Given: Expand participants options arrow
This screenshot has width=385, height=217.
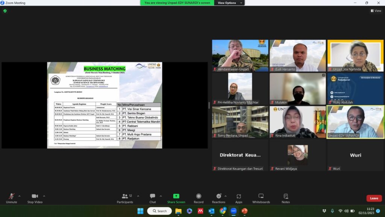Looking at the screenshot, I should click(x=138, y=196).
